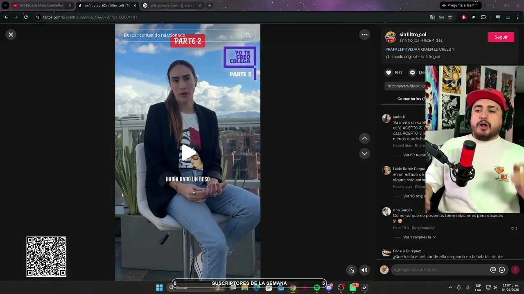Expand Ver 1 respuesta under Ana Garcés

419,237
